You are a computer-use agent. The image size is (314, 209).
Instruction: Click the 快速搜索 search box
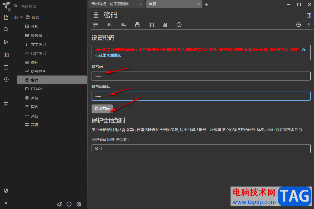(x=51, y=6)
